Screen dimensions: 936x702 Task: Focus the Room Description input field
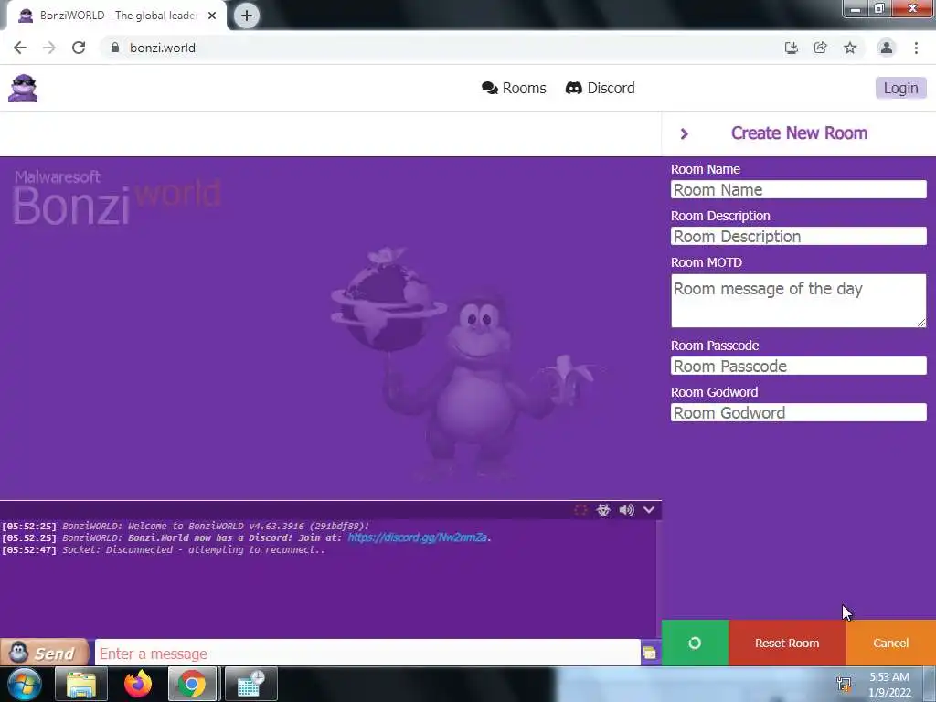pyautogui.click(x=799, y=237)
